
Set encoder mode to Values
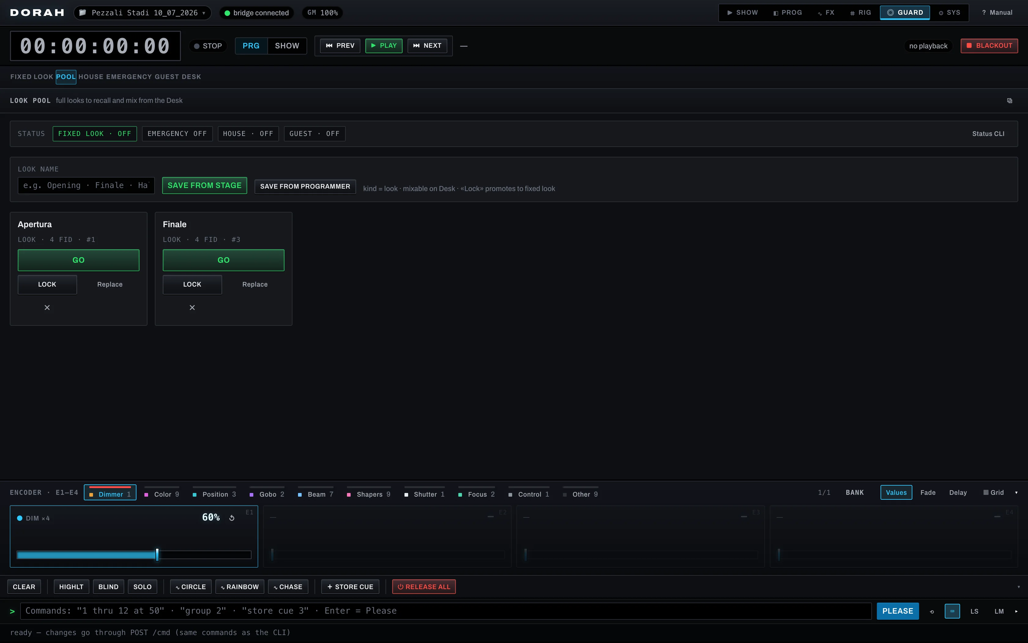[896, 492]
